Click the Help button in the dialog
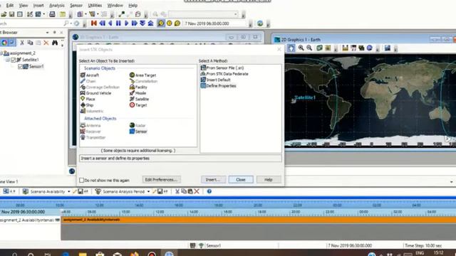The image size is (456, 256). tap(269, 180)
